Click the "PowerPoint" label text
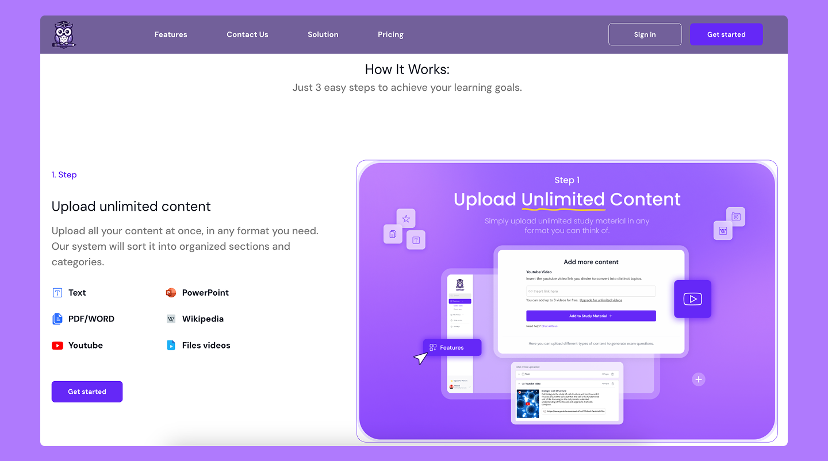This screenshot has width=828, height=461. coord(205,293)
